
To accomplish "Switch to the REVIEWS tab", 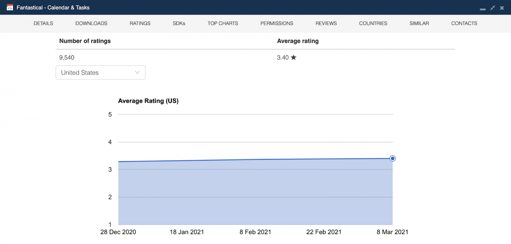I will [326, 23].
